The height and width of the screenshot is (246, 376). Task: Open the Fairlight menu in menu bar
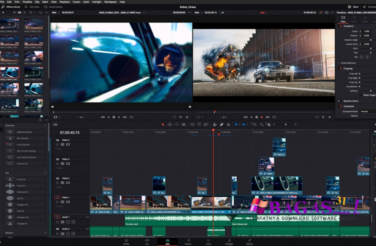pyautogui.click(x=96, y=2)
